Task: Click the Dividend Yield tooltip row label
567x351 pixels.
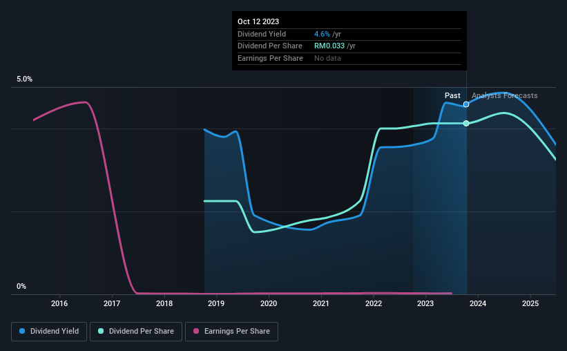Action: (x=262, y=34)
